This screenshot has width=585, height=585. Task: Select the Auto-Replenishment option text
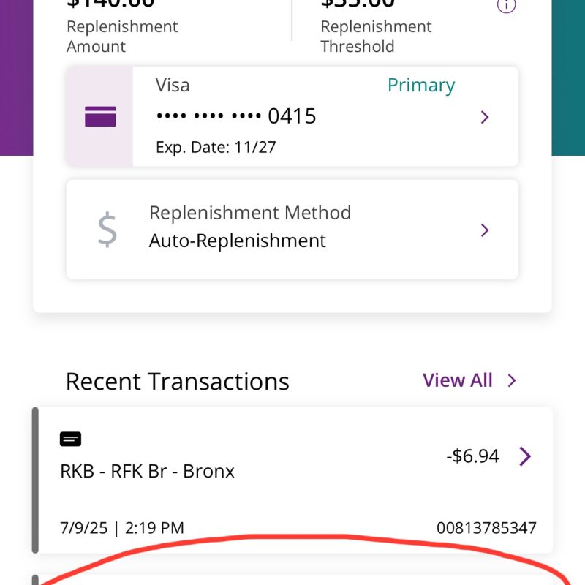click(x=238, y=241)
